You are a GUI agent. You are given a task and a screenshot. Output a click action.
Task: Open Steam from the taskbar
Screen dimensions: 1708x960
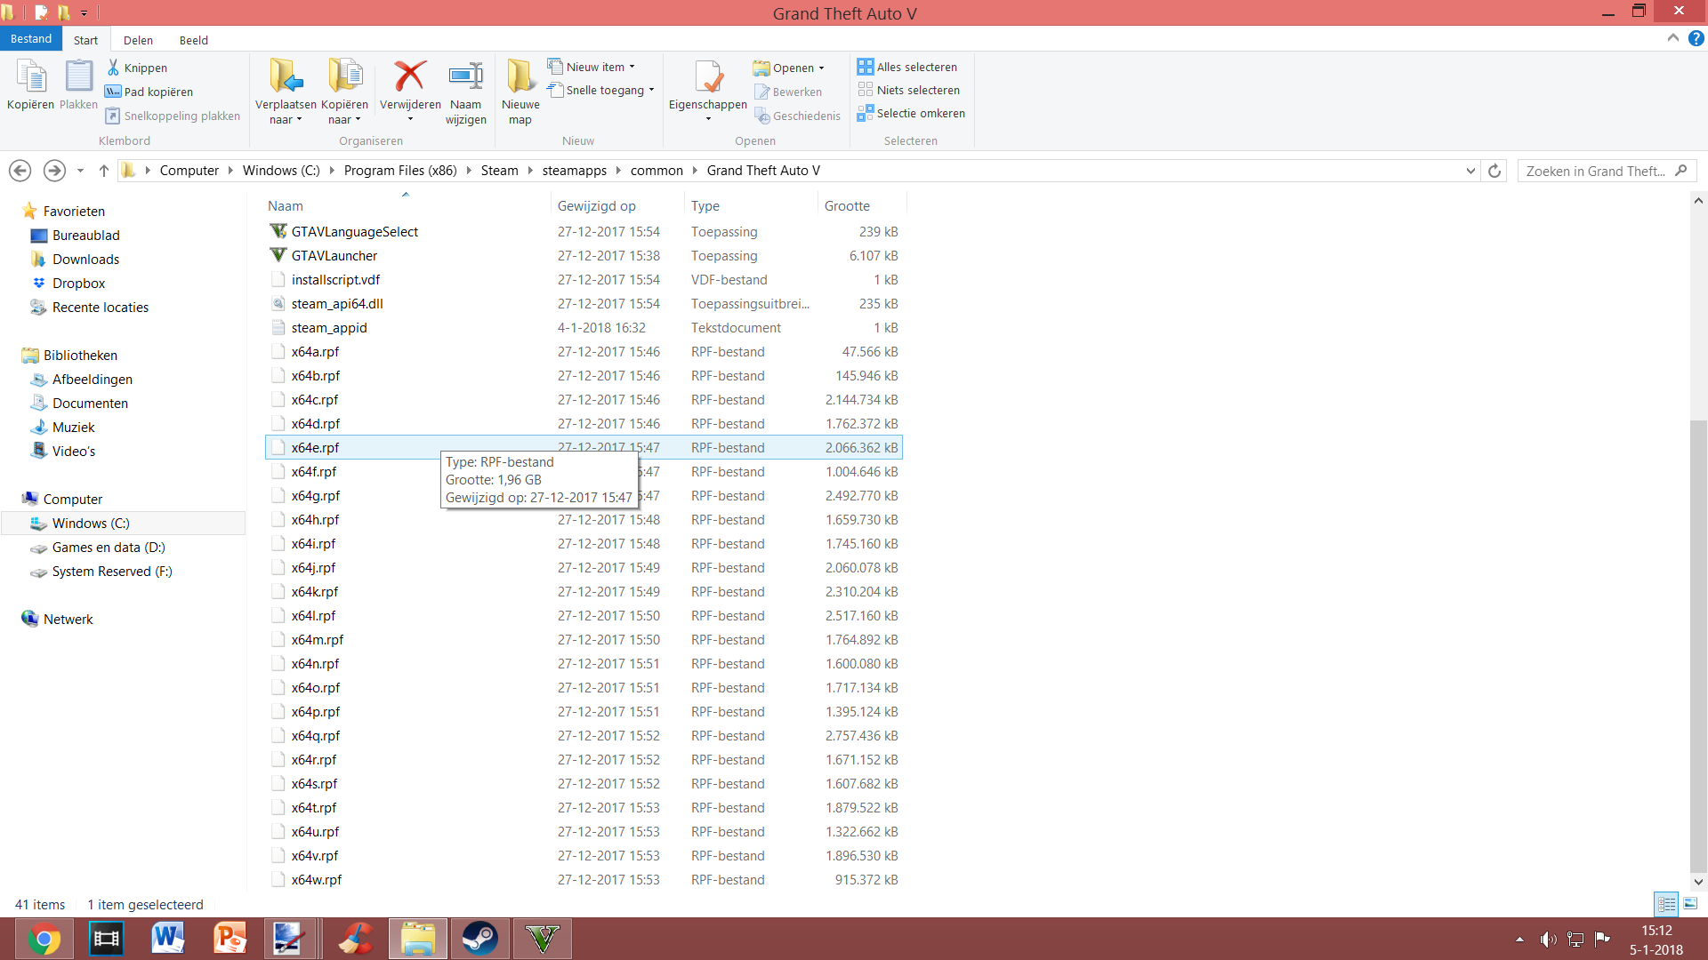point(479,939)
